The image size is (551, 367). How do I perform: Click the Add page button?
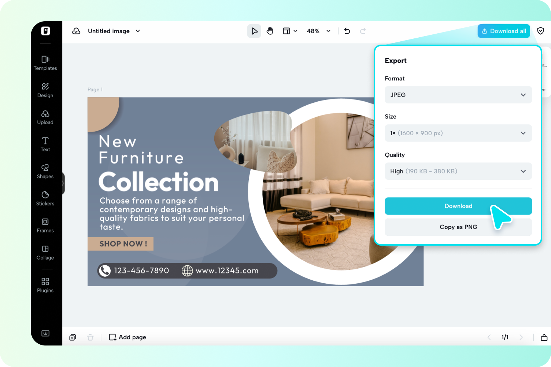click(x=127, y=337)
